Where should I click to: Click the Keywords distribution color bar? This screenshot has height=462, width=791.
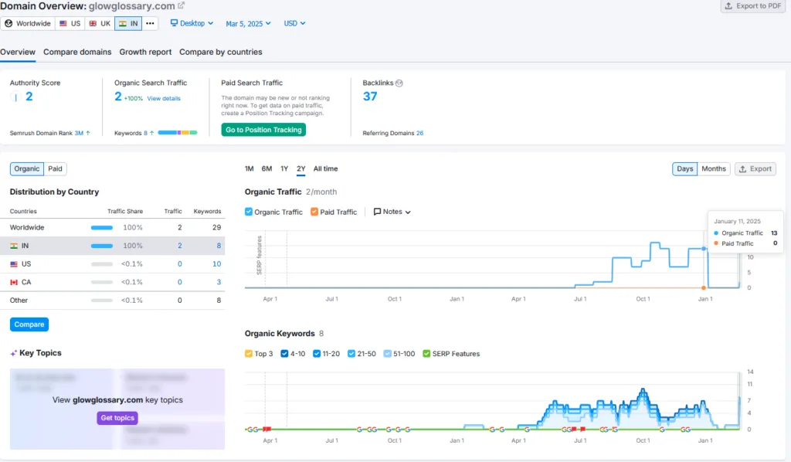click(177, 133)
